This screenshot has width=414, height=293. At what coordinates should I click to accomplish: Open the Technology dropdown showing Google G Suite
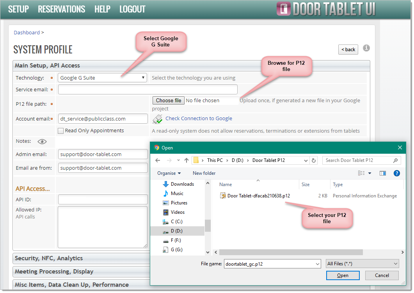[x=102, y=78]
